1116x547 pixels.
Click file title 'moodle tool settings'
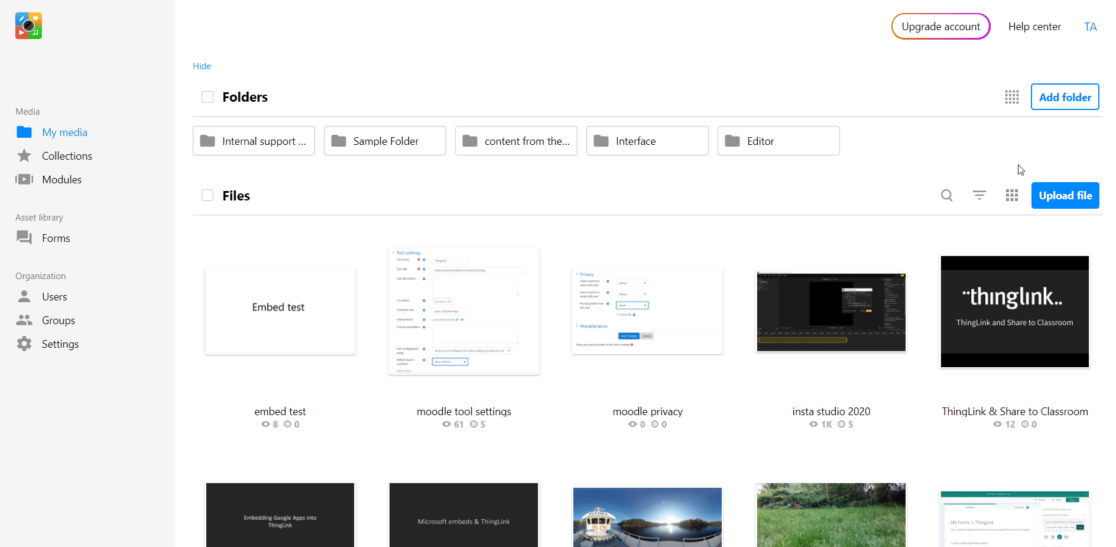point(464,412)
